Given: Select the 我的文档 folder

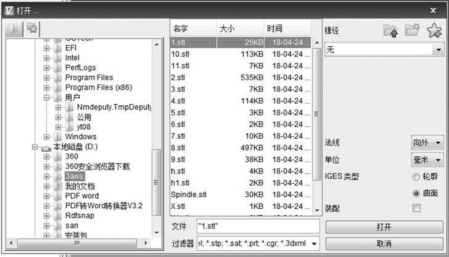Looking at the screenshot, I should (x=80, y=186).
